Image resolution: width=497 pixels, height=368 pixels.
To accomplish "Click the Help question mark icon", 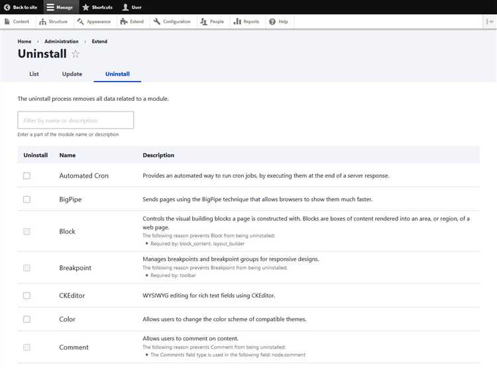I will (272, 22).
